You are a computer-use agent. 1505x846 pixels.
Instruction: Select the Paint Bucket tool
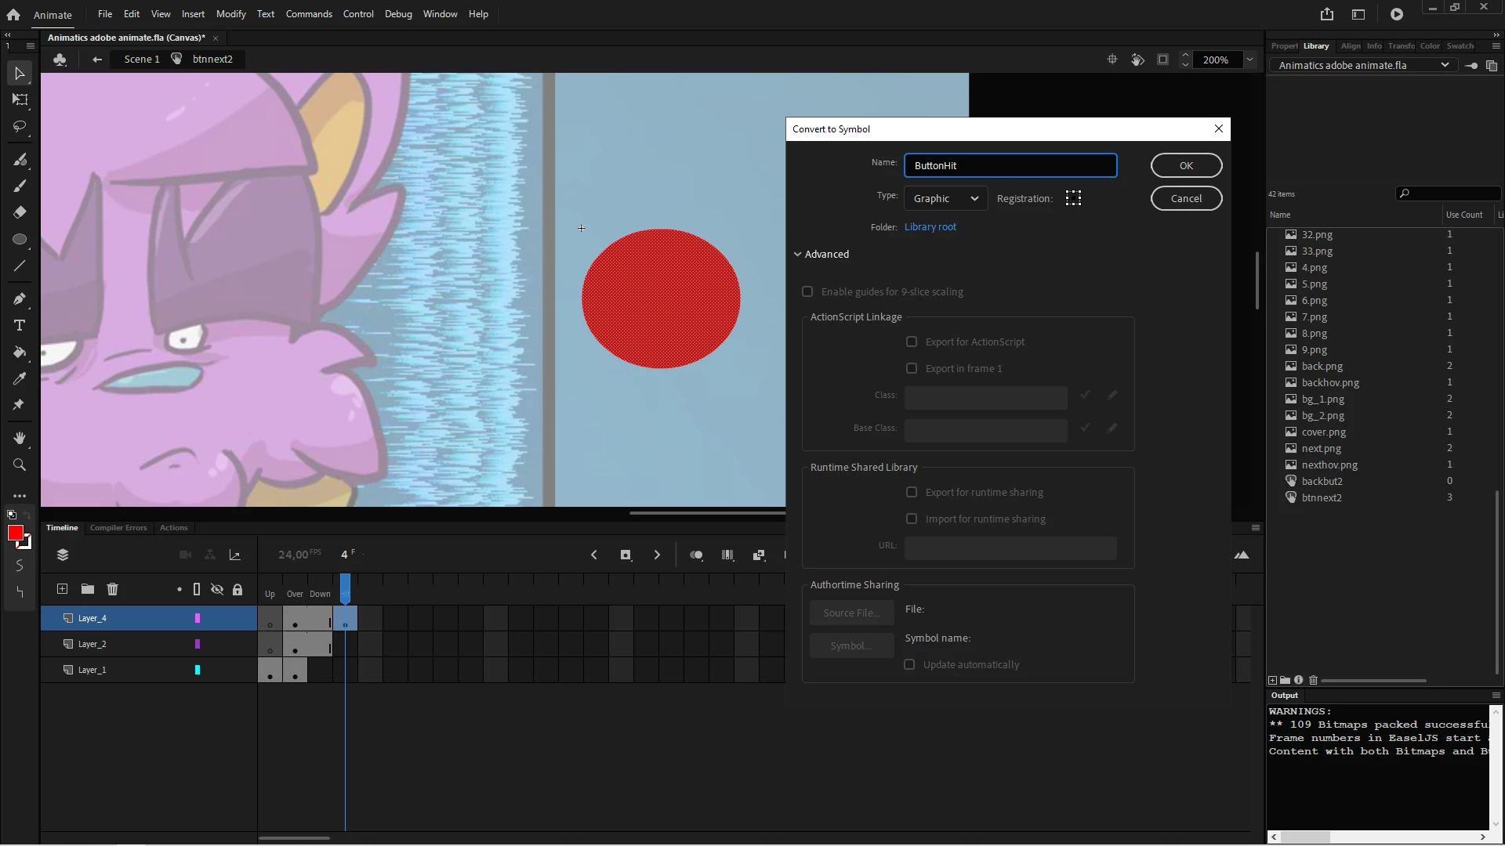[x=20, y=352]
